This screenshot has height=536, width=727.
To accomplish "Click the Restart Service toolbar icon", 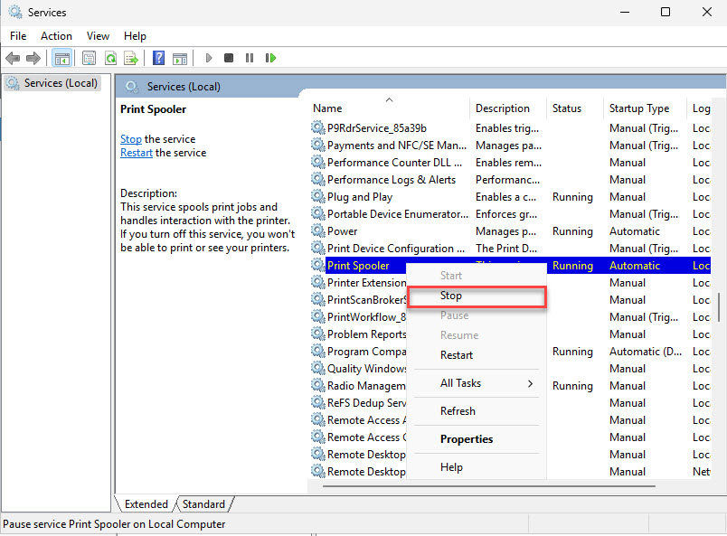I will (270, 58).
